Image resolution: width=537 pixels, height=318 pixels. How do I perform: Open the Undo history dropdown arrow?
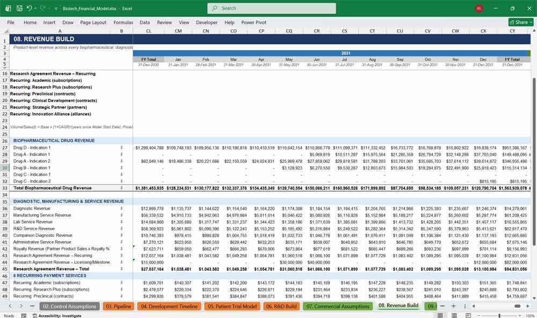(35, 8)
